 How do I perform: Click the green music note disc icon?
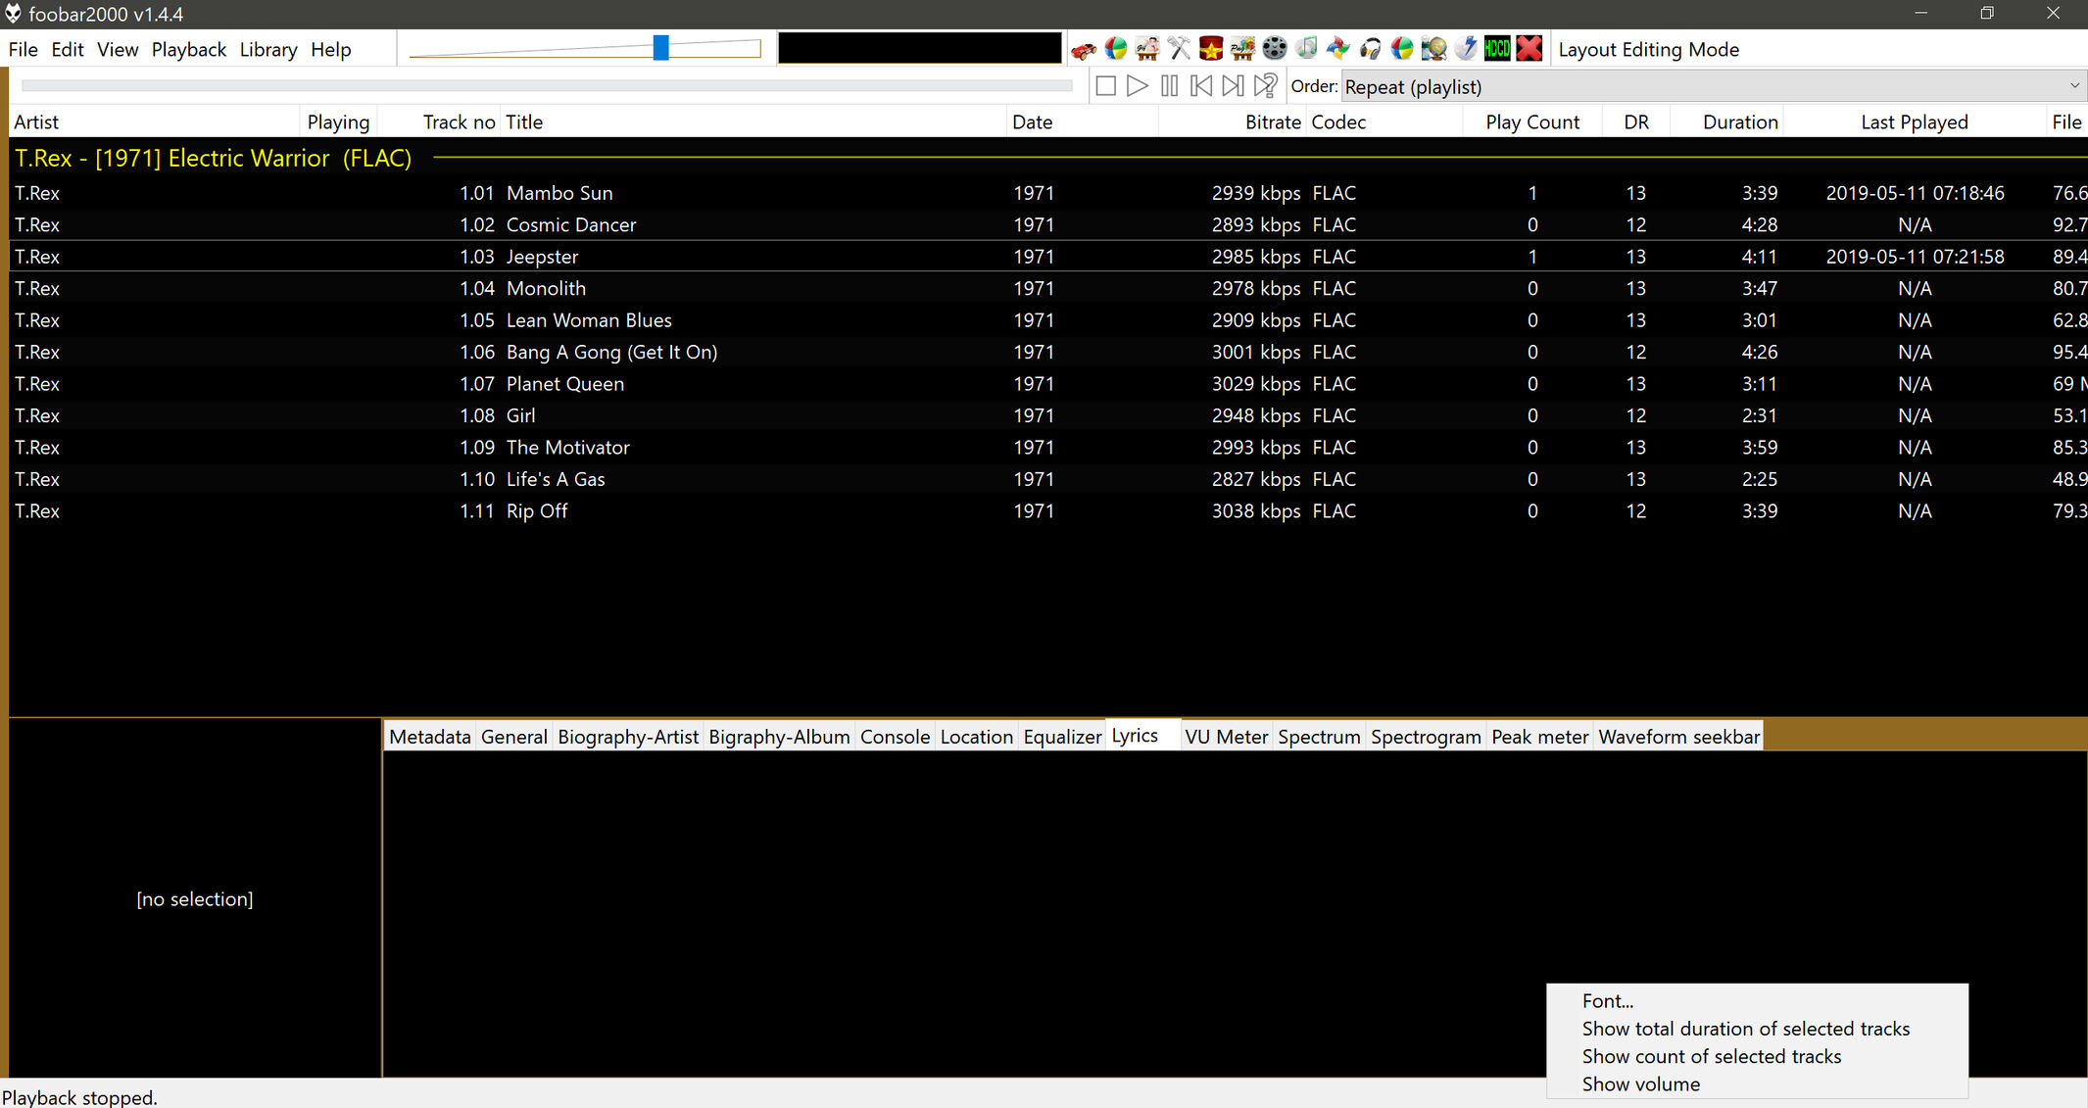pos(1306,49)
